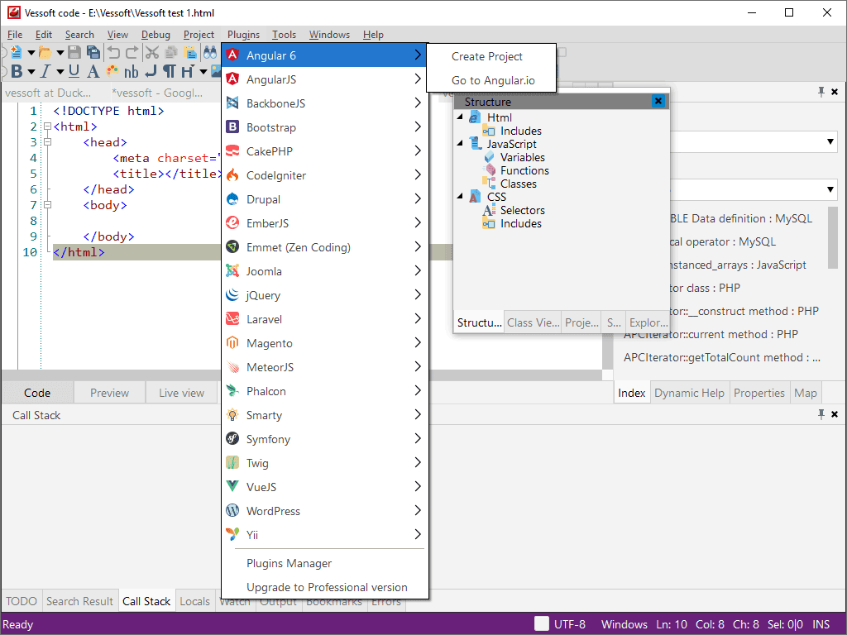Screen dimensions: 847x635
Task: Click the paragraph pilcrow icon
Action: 169,71
